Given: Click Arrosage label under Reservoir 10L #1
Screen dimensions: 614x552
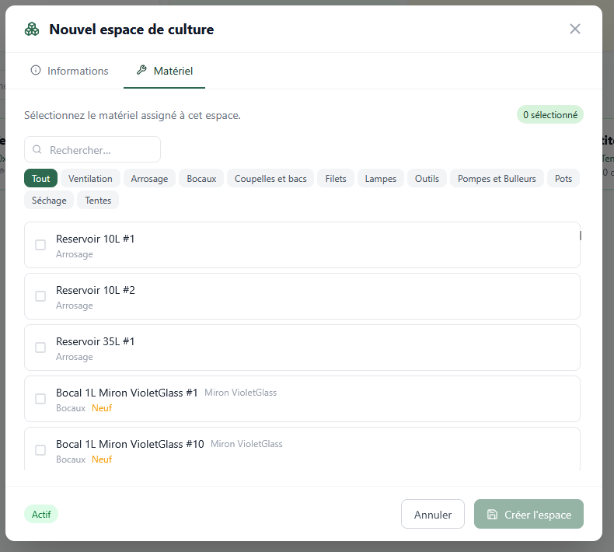Looking at the screenshot, I should [x=75, y=254].
